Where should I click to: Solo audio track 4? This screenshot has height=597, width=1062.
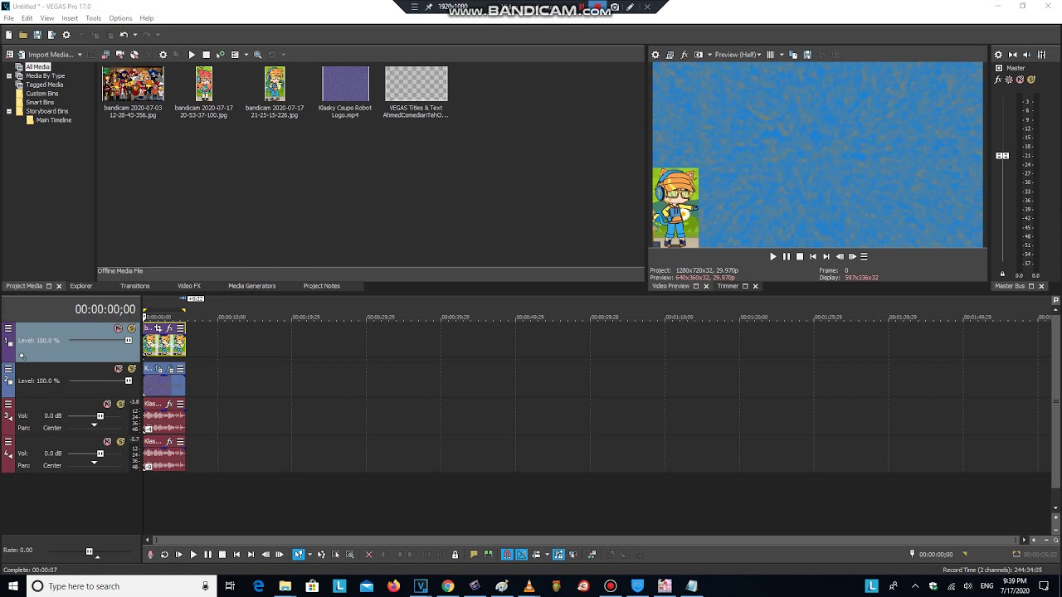pos(120,442)
